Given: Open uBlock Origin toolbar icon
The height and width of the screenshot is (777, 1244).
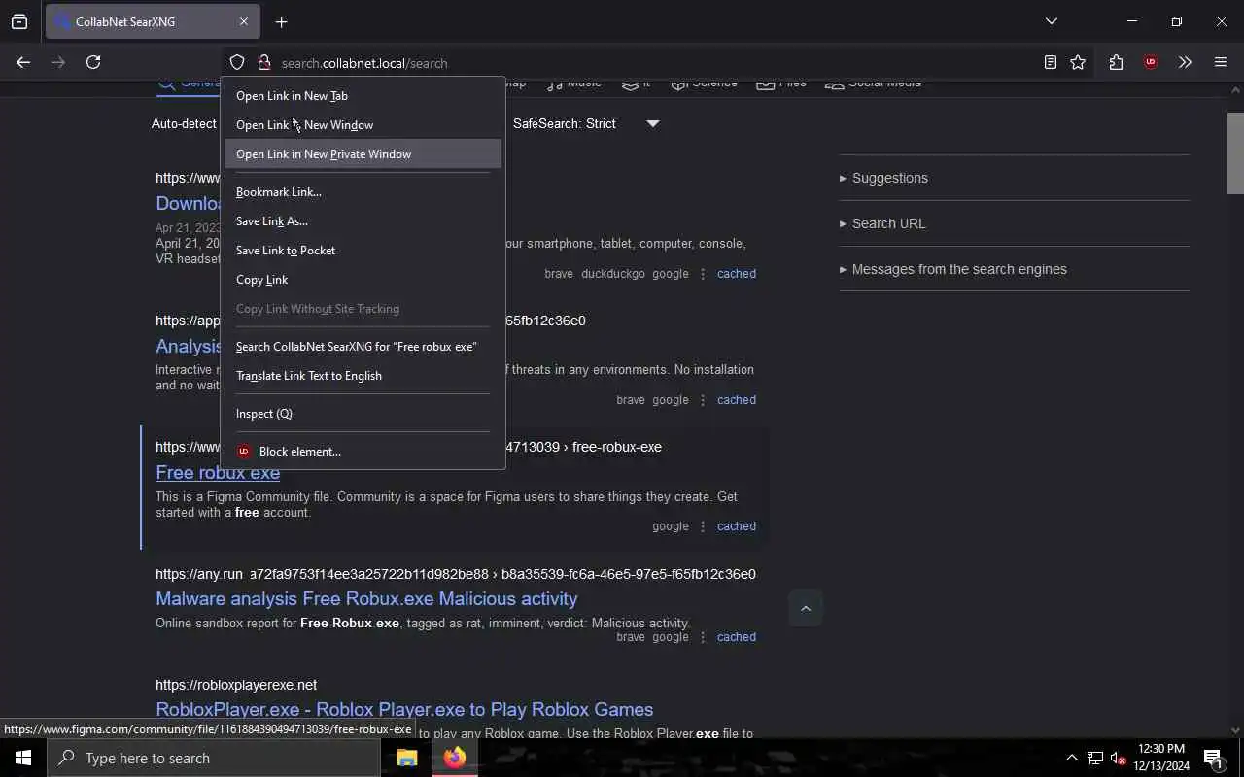Looking at the screenshot, I should point(1151,62).
